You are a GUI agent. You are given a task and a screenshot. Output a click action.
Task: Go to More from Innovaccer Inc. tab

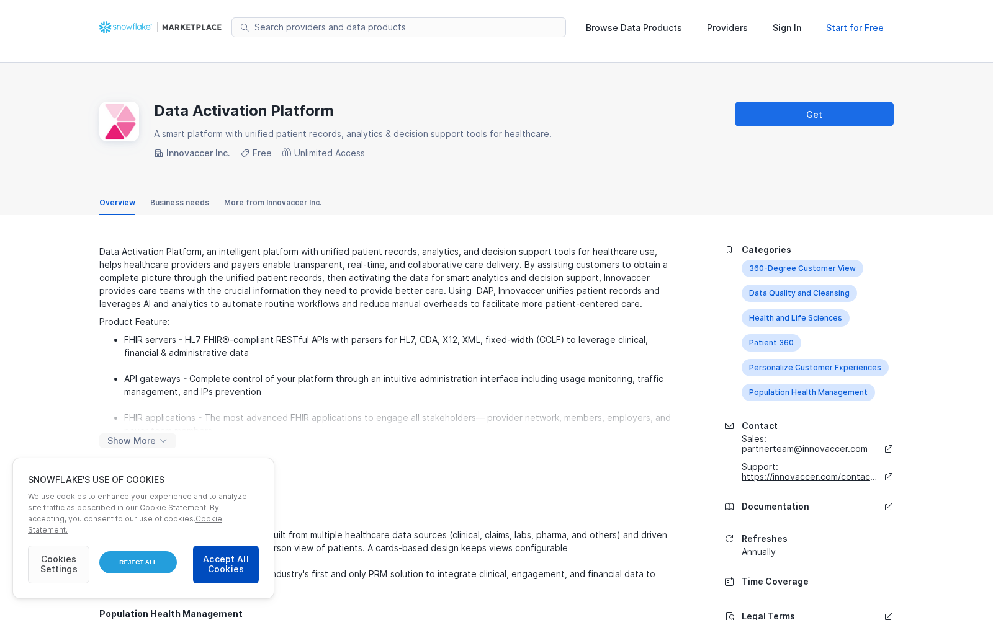pos(273,203)
